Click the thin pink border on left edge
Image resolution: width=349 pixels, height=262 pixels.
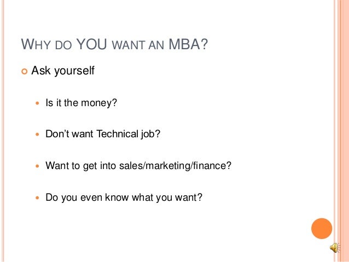3,131
